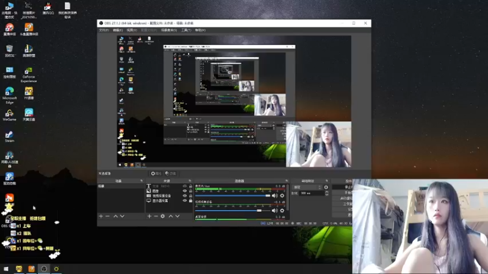Adjust the transition duration stepper arrows

pyautogui.click(x=326, y=193)
